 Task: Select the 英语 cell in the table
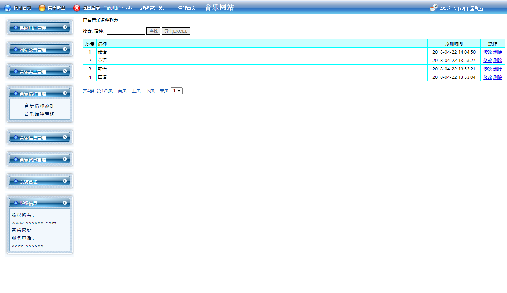point(262,60)
